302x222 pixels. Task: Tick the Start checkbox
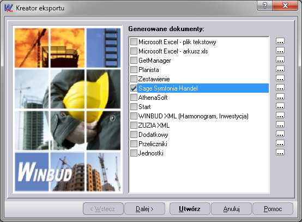pos(134,106)
